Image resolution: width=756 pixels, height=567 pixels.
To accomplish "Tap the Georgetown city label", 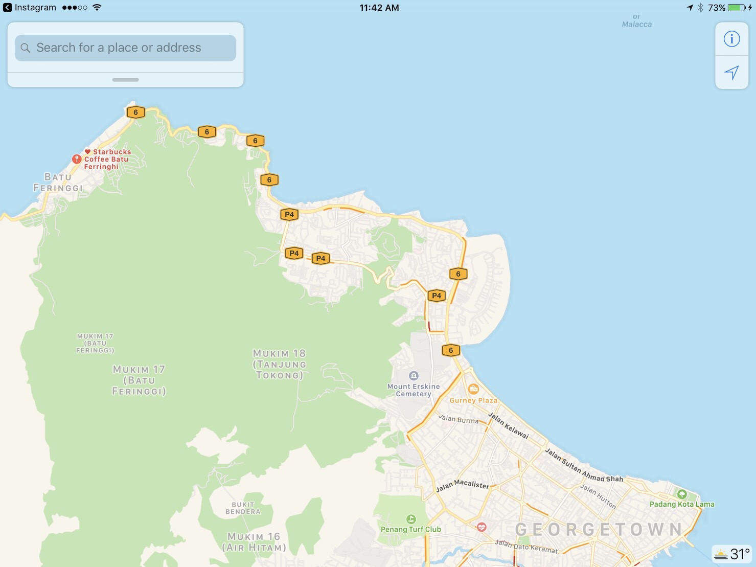I will point(599,530).
